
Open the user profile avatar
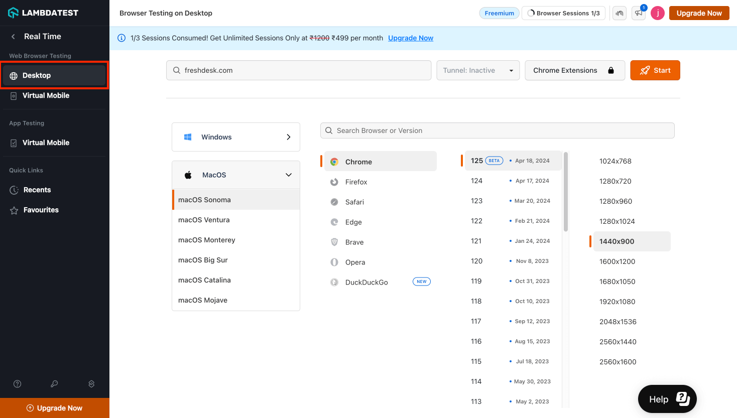[x=658, y=14]
